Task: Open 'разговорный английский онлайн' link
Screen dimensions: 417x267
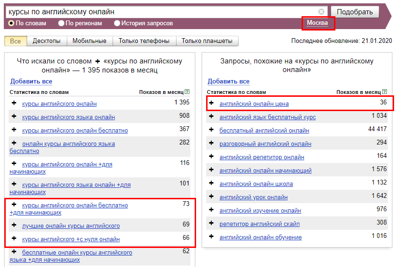Action: click(265, 144)
